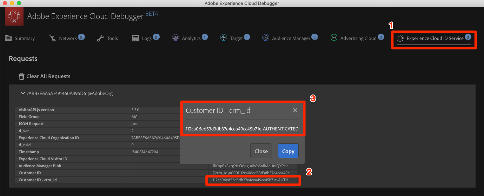This screenshot has width=484, height=196.
Task: Click the Network requests count badge 8
Action: click(81, 36)
